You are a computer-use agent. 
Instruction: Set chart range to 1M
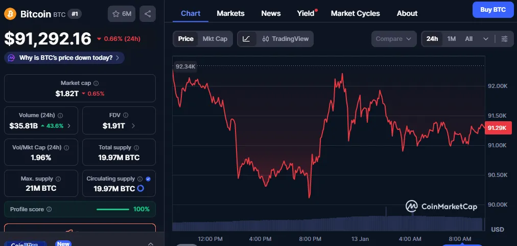click(452, 39)
